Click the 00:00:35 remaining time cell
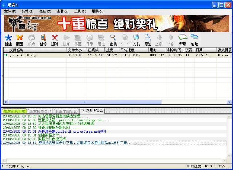The width and height of the screenshot is (233, 170). pyautogui.click(x=175, y=55)
